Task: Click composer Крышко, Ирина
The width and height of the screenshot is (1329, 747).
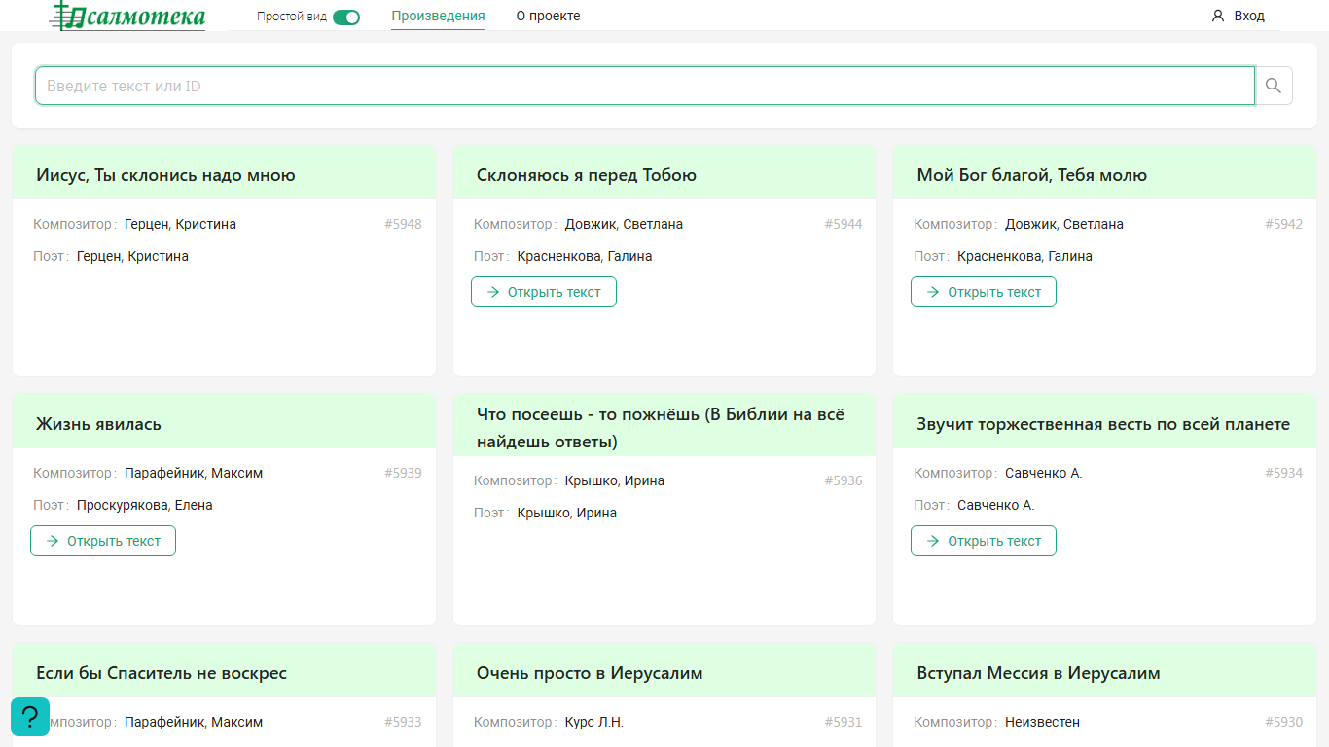Action: (x=615, y=480)
